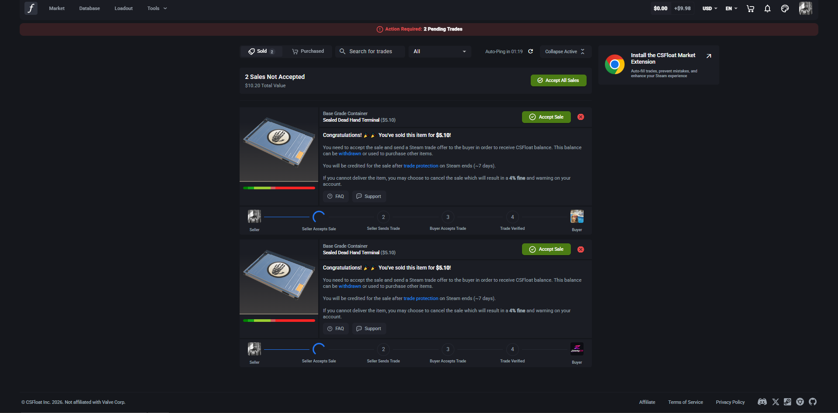Open upper sale's Dead Hand Terminal thumbnail
This screenshot has height=413, width=838.
[279, 144]
